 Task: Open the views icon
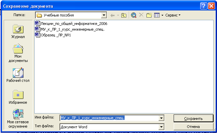[157, 15]
